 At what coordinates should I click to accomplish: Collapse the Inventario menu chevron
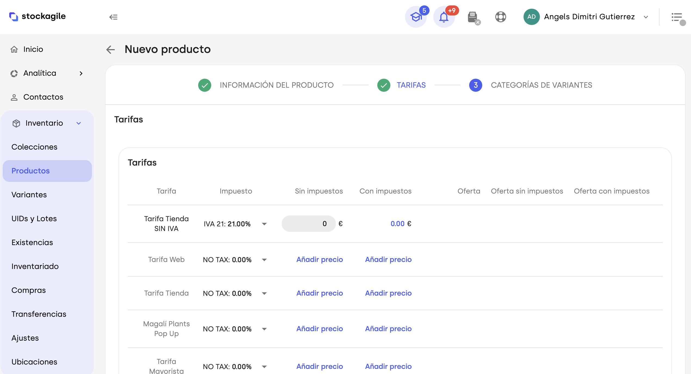tap(79, 123)
